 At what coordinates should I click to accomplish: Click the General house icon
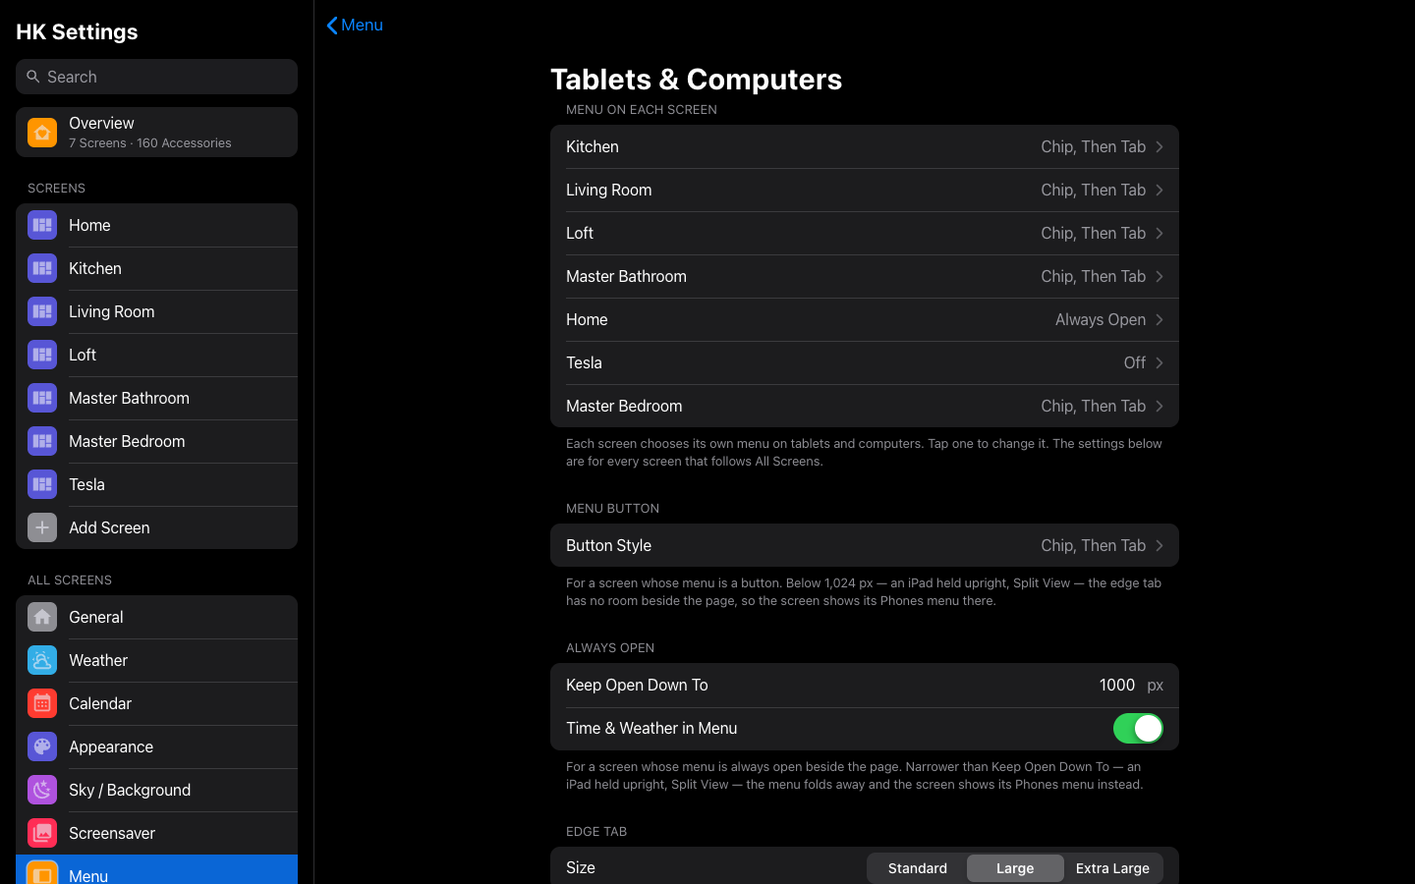coord(42,617)
